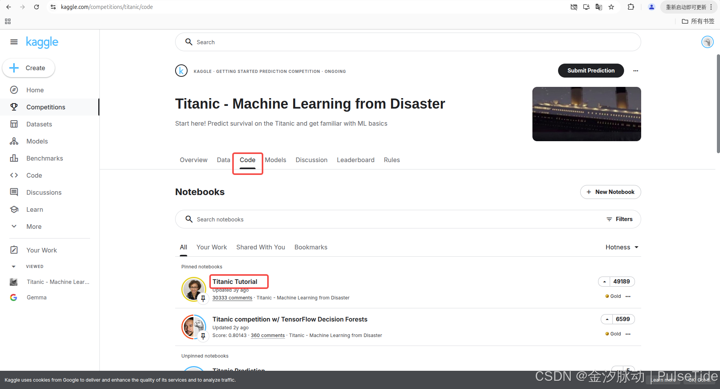Screen dimensions: 720x389
Task: Click the 49189 vote count
Action: 621,282
